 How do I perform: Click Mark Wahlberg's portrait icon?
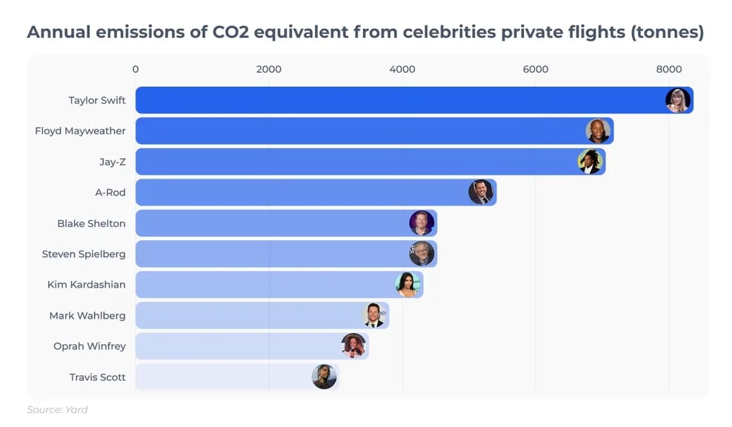(x=374, y=315)
